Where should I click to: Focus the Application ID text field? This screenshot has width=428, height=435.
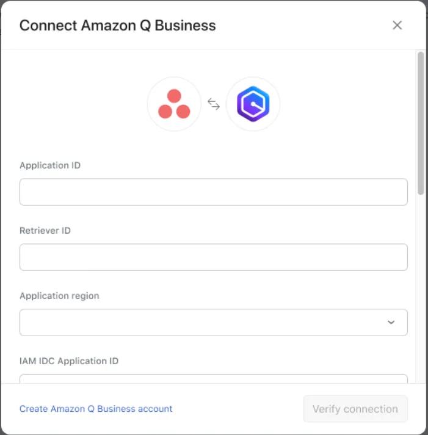[213, 192]
